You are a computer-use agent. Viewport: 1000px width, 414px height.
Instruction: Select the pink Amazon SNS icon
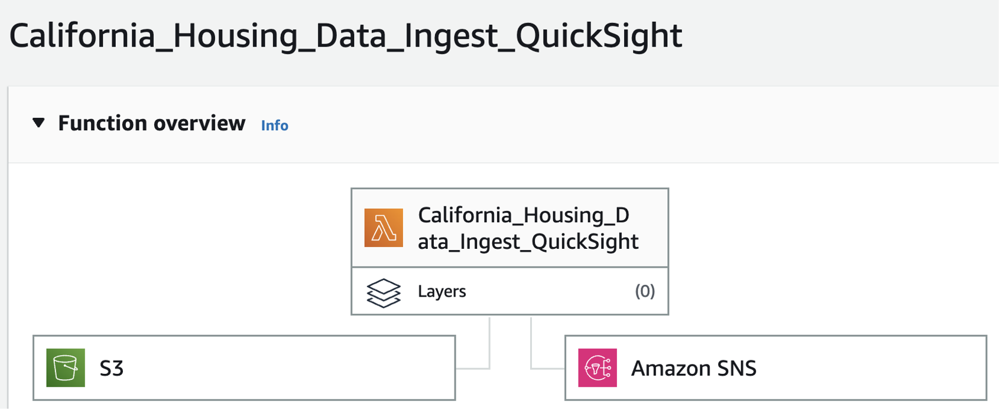pos(597,368)
